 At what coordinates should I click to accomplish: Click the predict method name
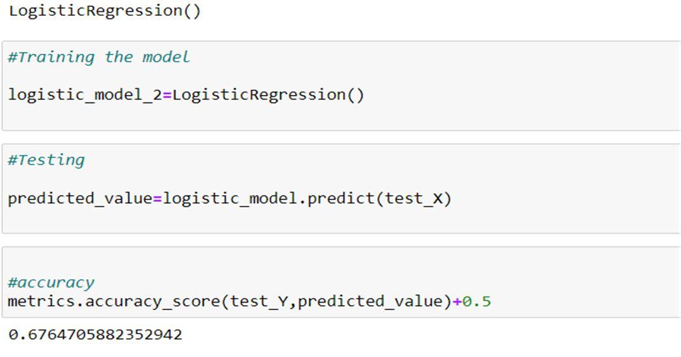point(341,199)
